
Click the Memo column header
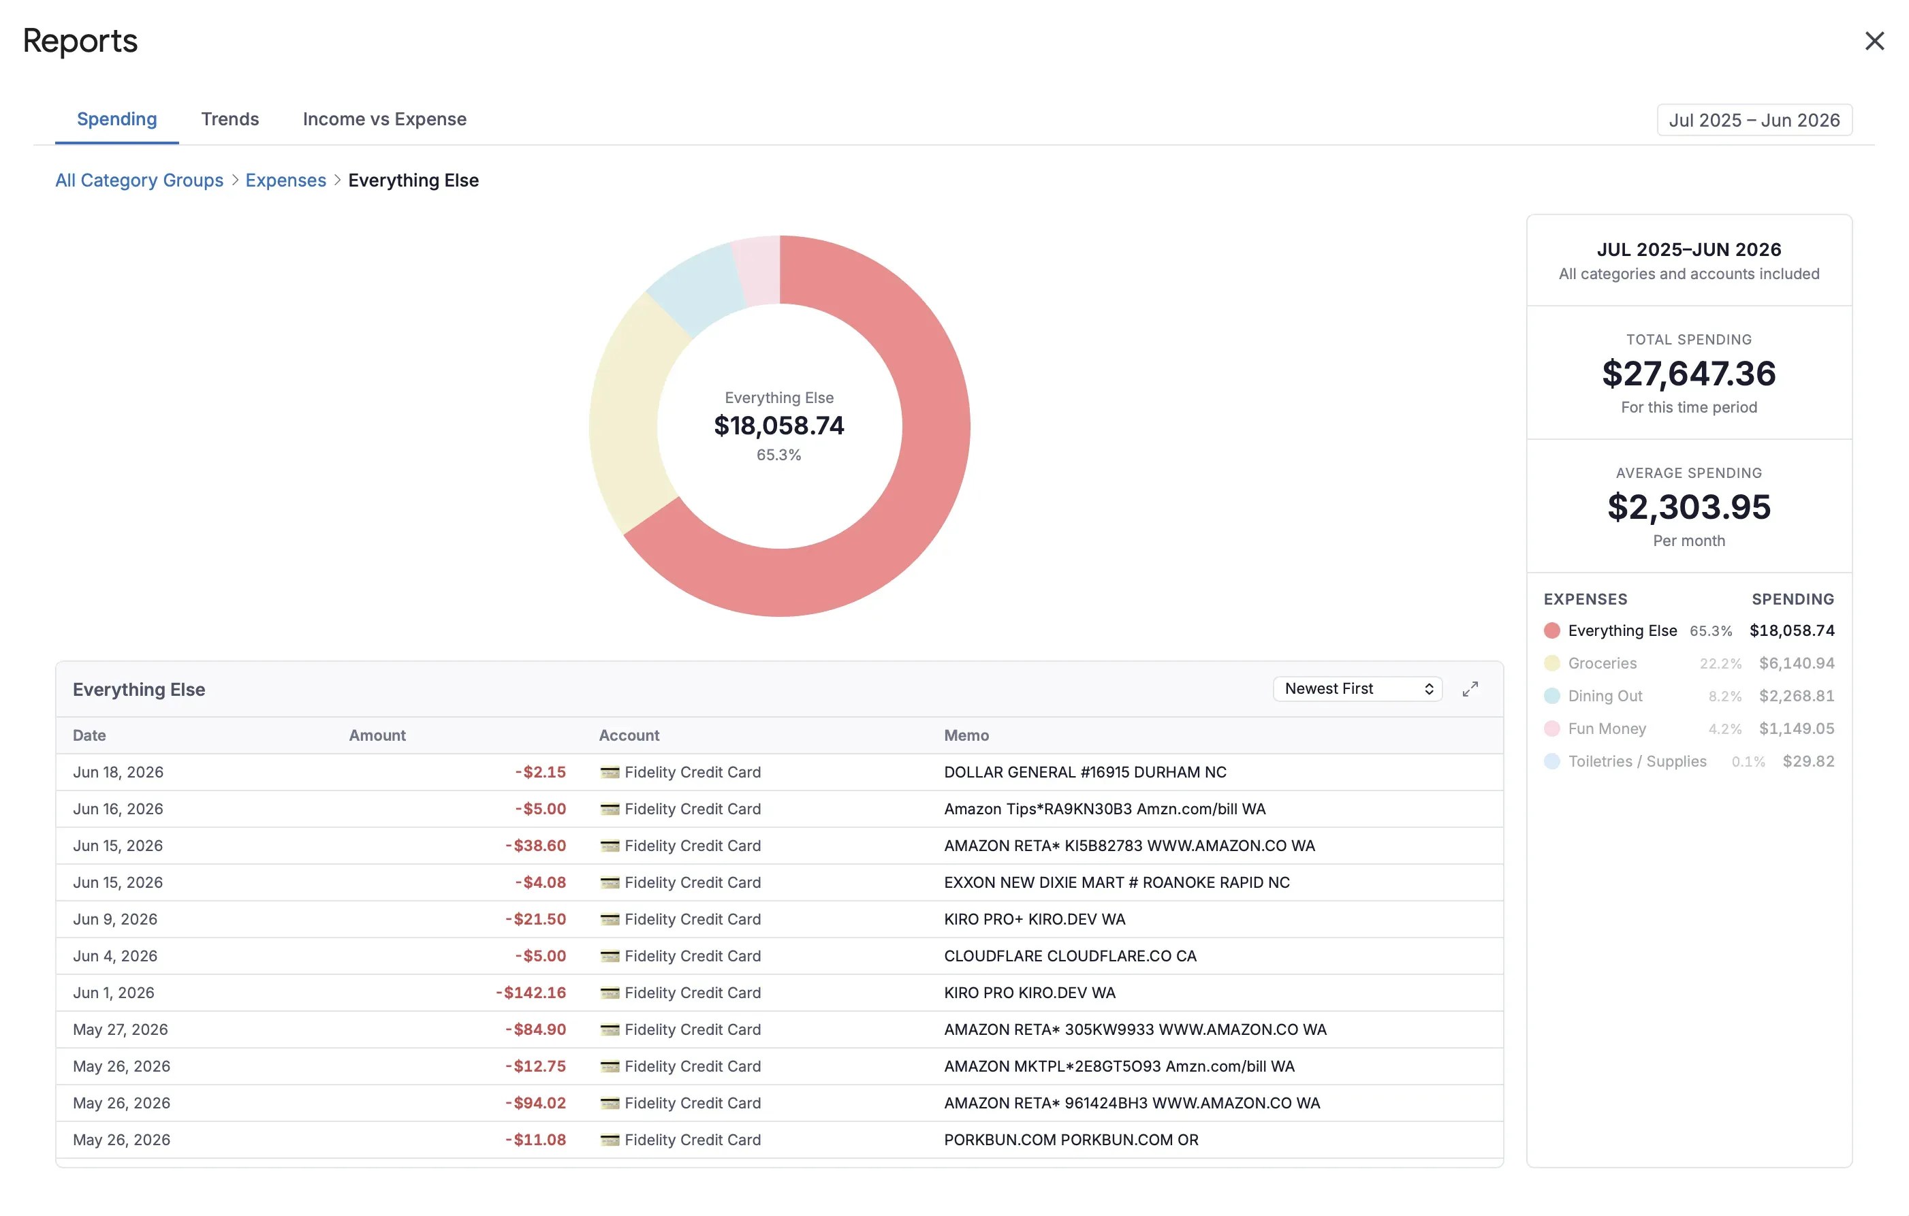coord(966,735)
